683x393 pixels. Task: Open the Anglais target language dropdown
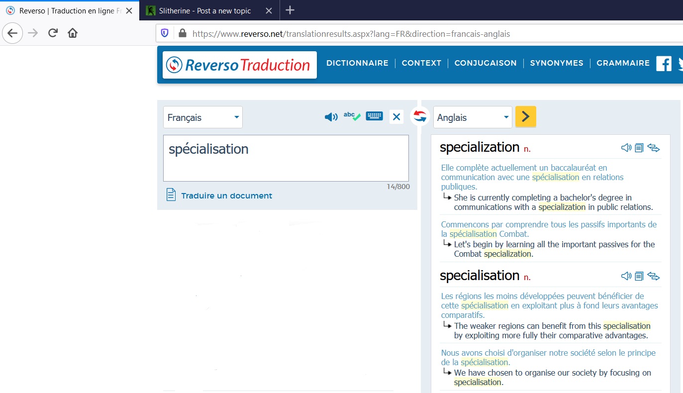point(473,117)
